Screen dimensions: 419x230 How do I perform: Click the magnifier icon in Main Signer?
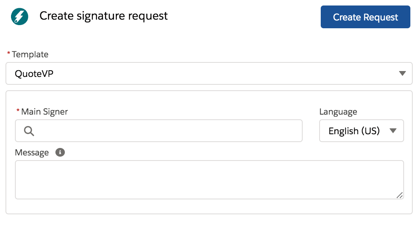tap(29, 131)
